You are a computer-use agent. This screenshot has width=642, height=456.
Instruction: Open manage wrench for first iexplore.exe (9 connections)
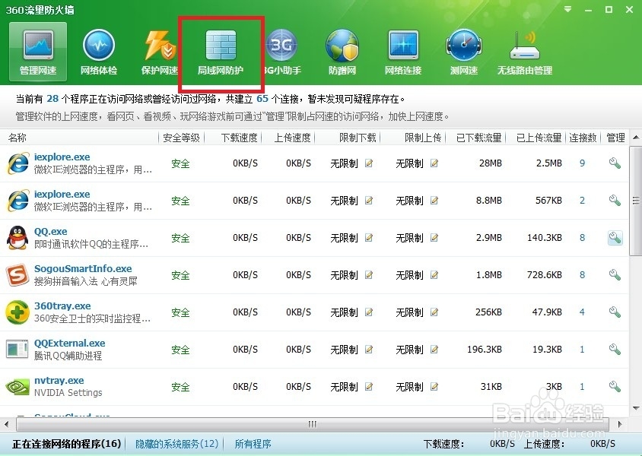[615, 163]
